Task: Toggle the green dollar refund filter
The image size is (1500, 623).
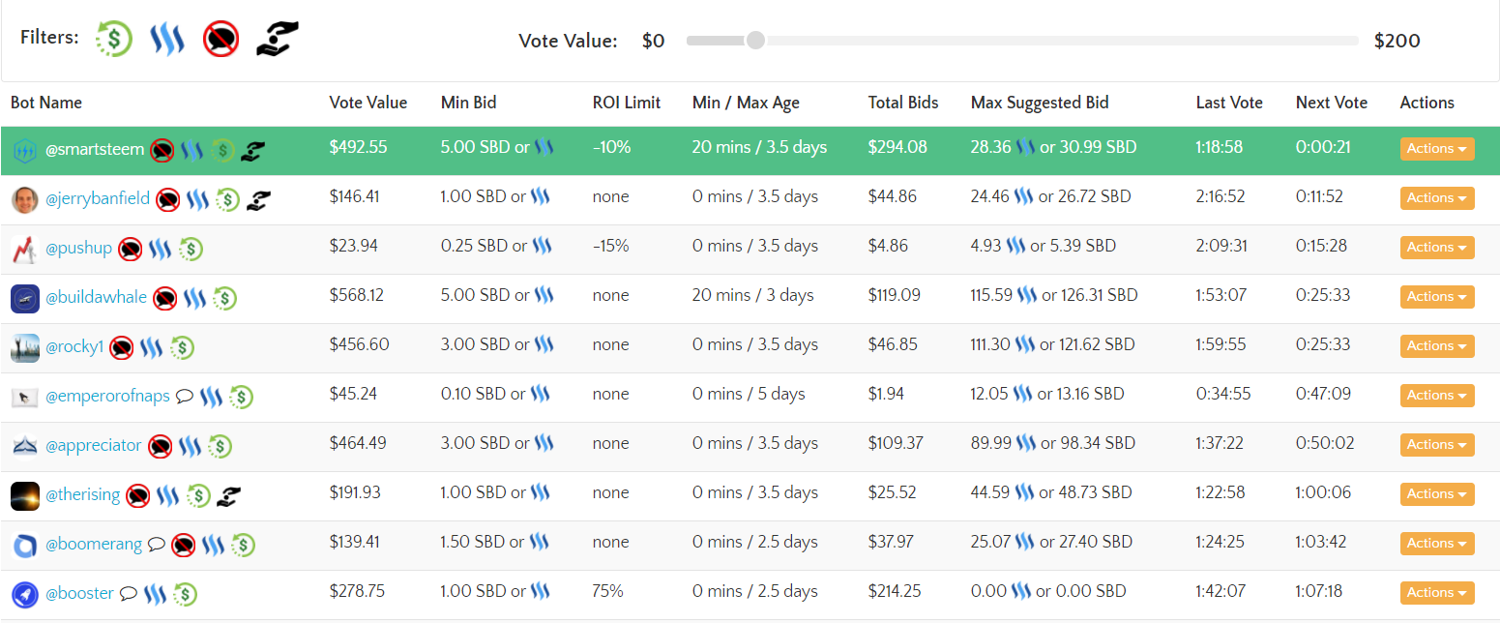Action: click(x=114, y=40)
